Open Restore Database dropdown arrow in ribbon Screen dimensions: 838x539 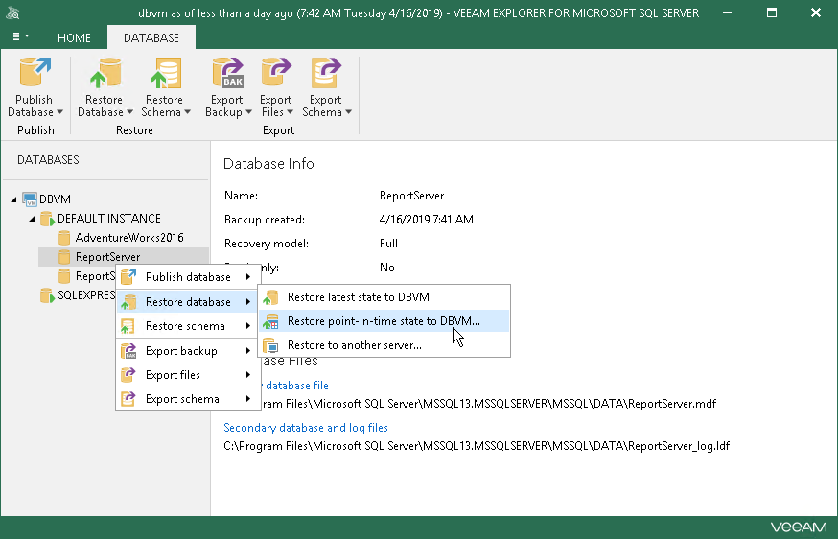point(129,112)
